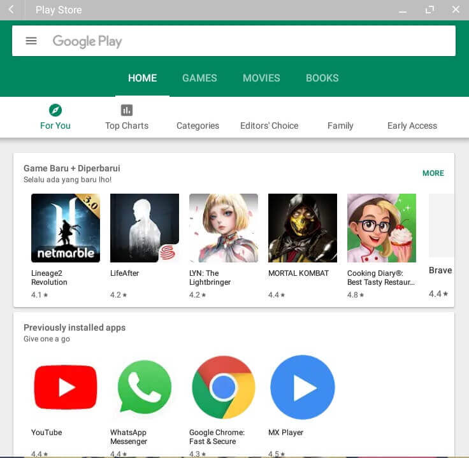469x458 pixels.
Task: Click Google Chrome: Fast & Secure name
Action: (x=217, y=437)
